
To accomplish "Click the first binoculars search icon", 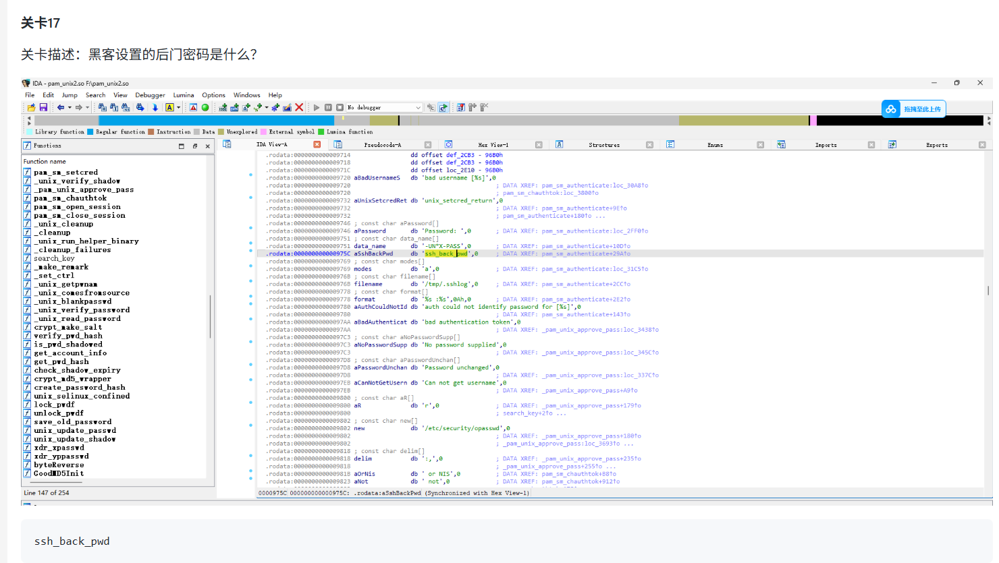I will [102, 107].
